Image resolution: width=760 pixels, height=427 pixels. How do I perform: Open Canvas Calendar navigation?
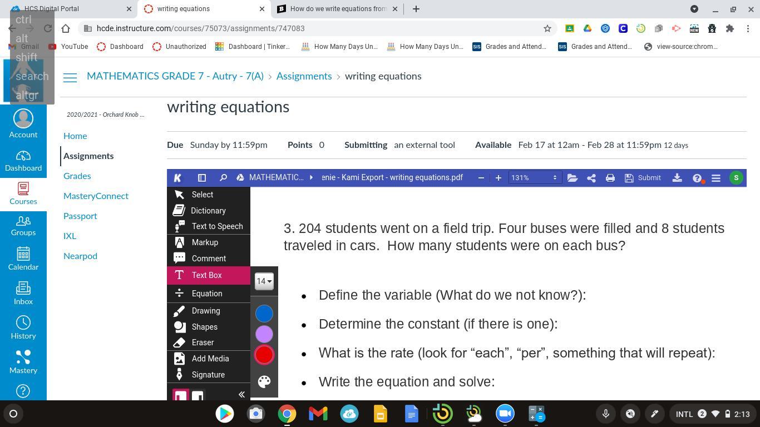[x=23, y=259]
